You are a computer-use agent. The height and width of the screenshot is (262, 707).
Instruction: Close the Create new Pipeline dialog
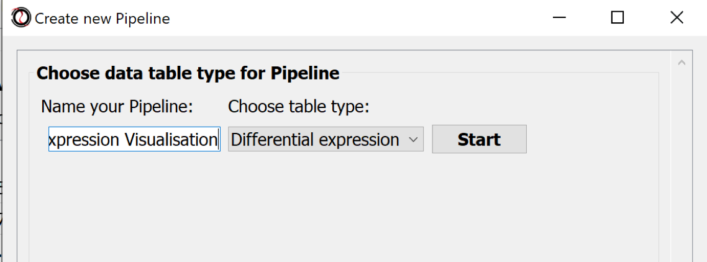click(x=677, y=18)
